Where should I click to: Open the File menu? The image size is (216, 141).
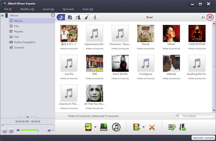(8, 9)
